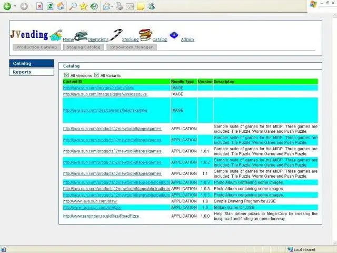The height and width of the screenshot is (253, 337).
Task: Open Favorites with the star icon
Action: point(83,6)
